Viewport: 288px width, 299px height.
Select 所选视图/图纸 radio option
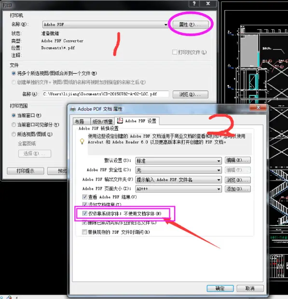point(14,134)
